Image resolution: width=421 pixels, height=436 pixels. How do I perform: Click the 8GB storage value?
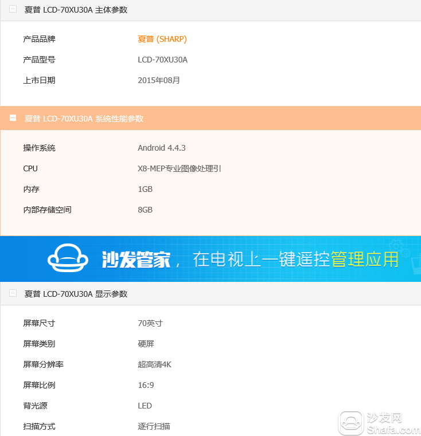(145, 210)
